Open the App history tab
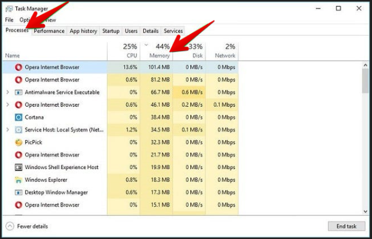This screenshot has width=372, height=239. (x=83, y=31)
